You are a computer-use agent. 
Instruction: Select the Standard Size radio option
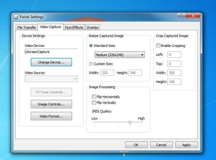91,46
